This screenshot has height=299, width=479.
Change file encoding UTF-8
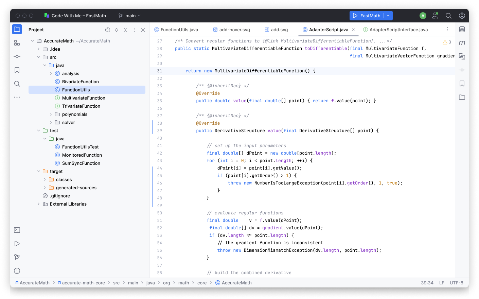(456, 283)
